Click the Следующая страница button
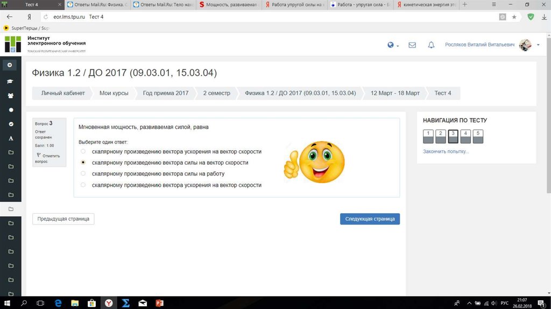The image size is (551, 309). click(370, 219)
